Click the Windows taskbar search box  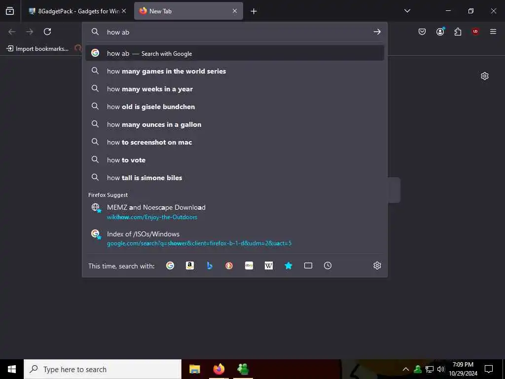(x=103, y=369)
